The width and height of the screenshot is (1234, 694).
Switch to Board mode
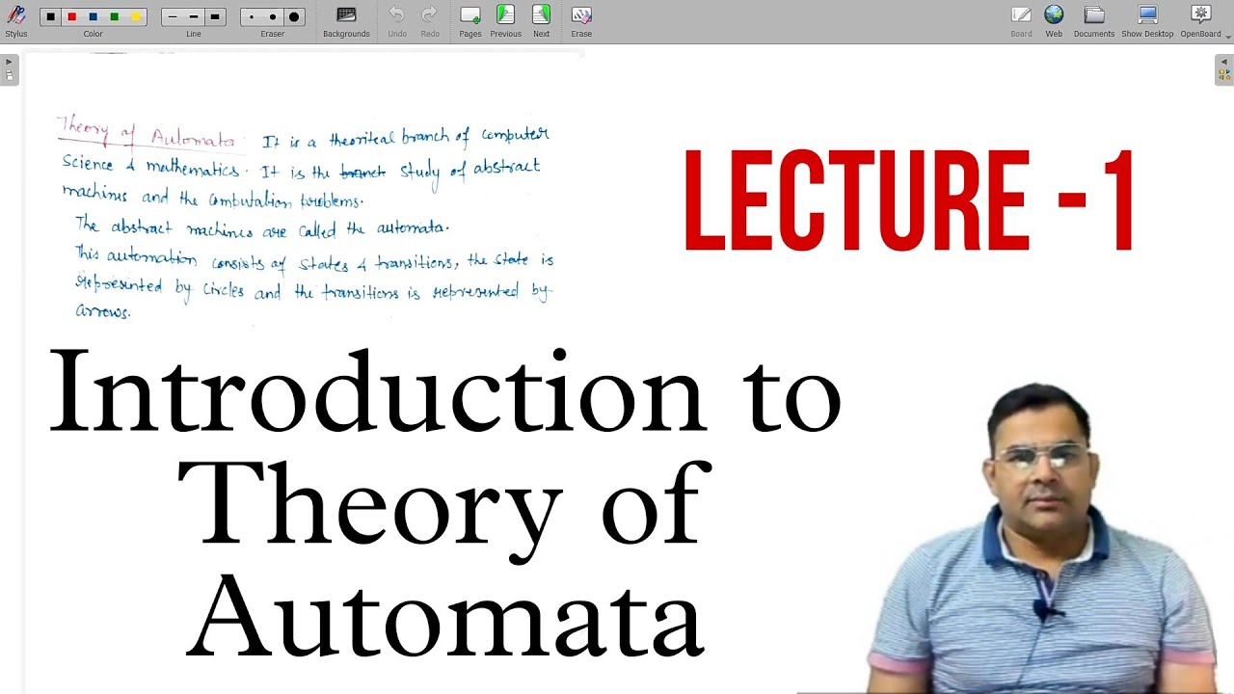[x=1021, y=20]
